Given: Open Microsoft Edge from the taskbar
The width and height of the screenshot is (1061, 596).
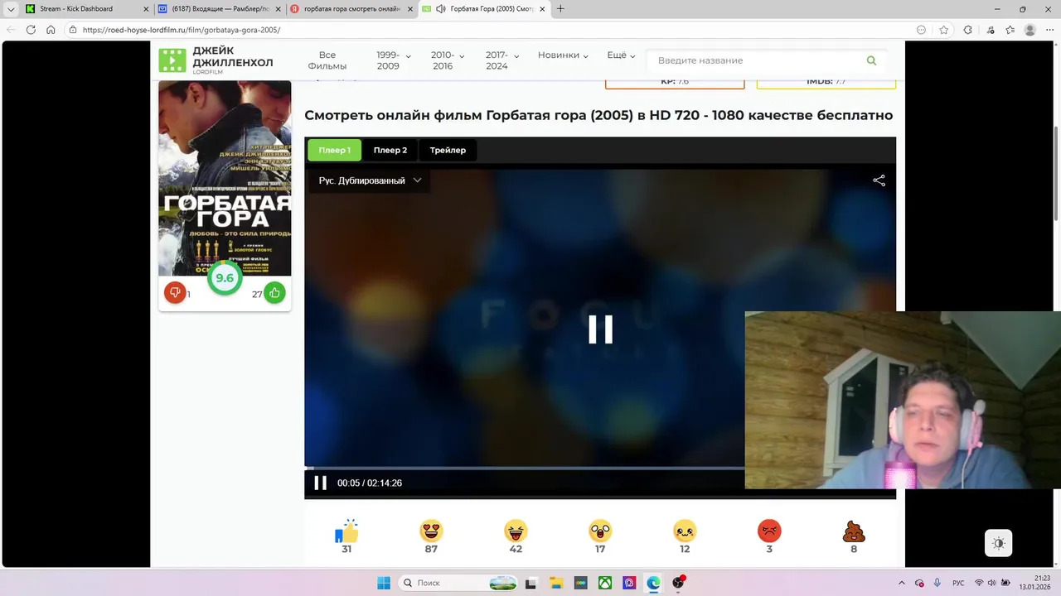Looking at the screenshot, I should pyautogui.click(x=653, y=583).
